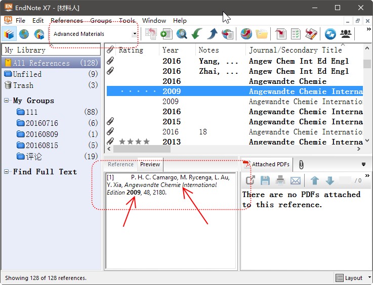
Task: Click Open Link folder icon in toolbar
Action: (261, 34)
